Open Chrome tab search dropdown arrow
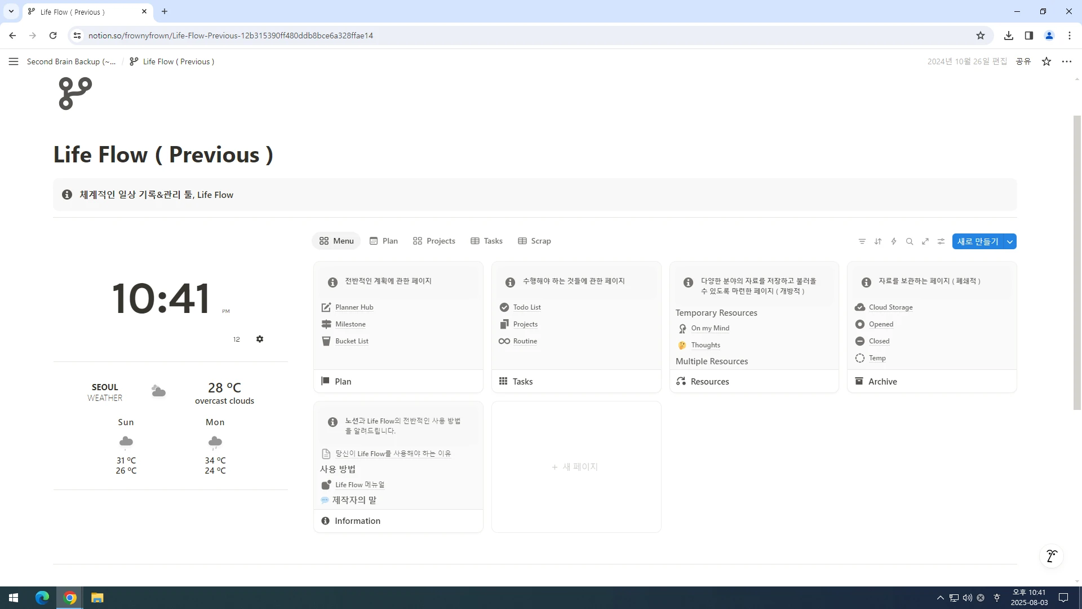Screen dimensions: 1082x609 [x=11, y=11]
